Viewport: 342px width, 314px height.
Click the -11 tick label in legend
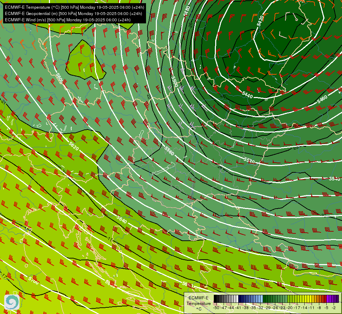point(312,308)
